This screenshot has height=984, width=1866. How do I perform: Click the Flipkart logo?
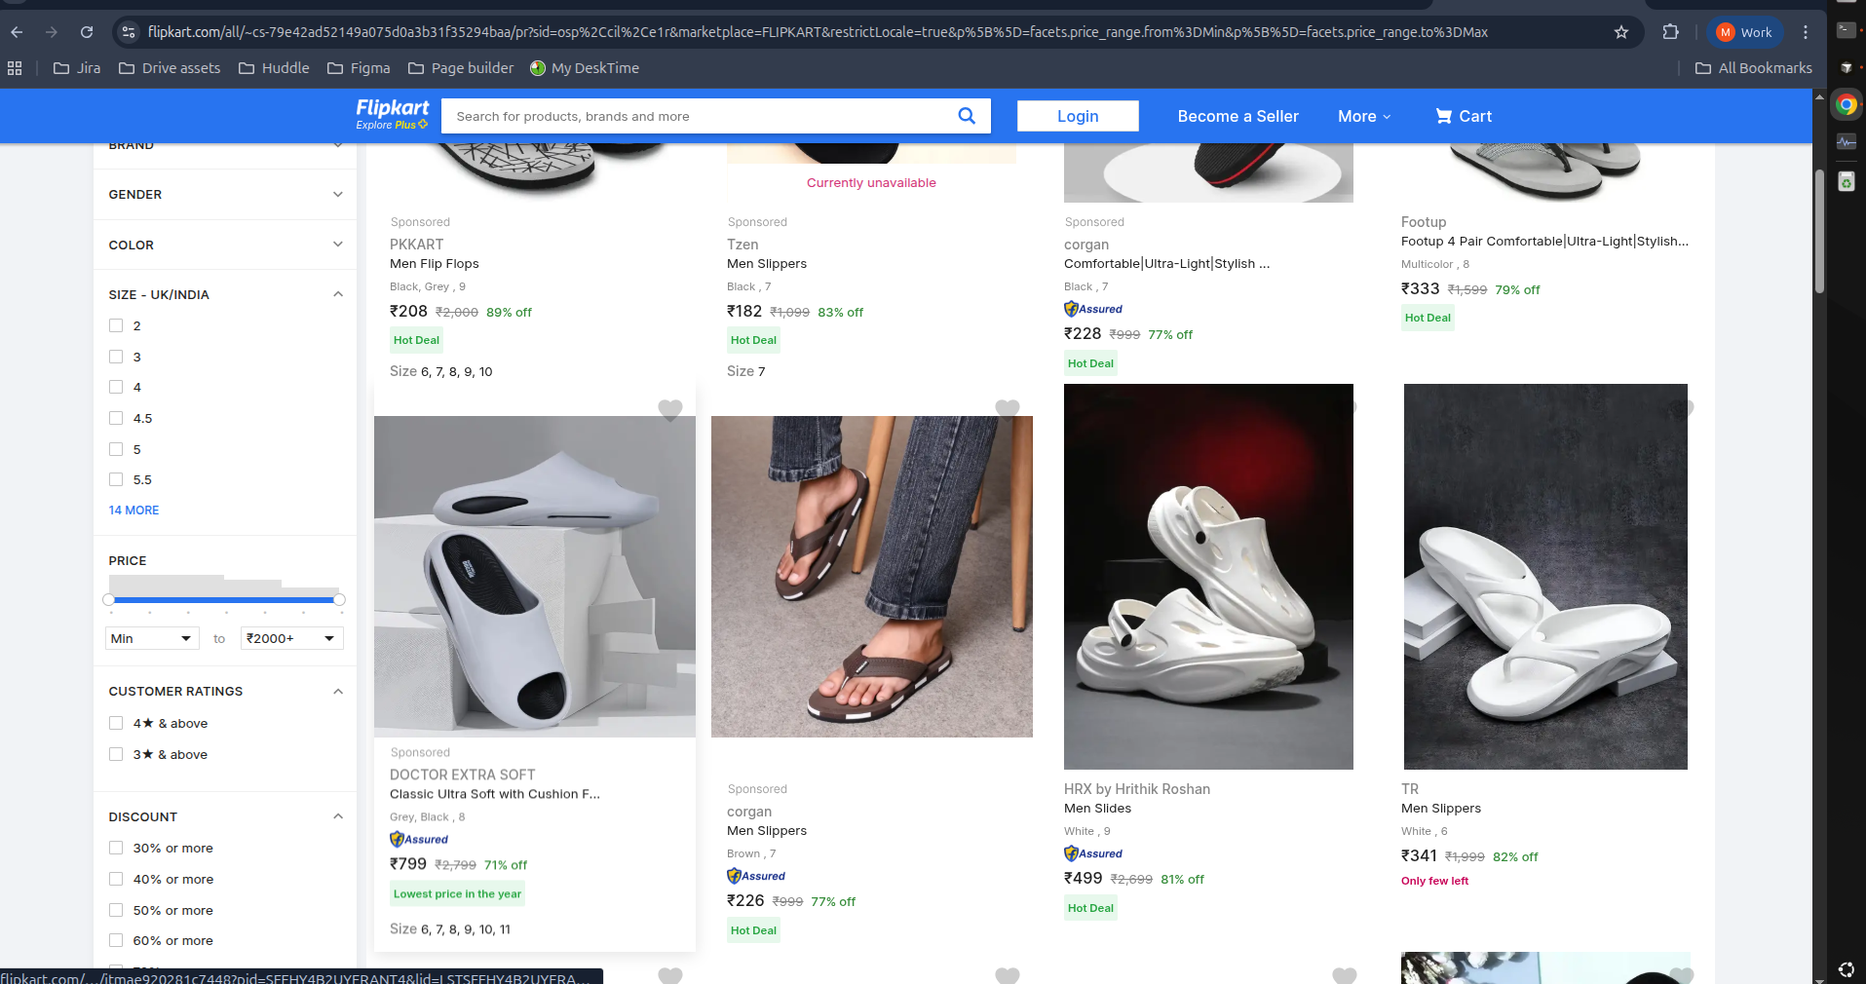(x=392, y=113)
